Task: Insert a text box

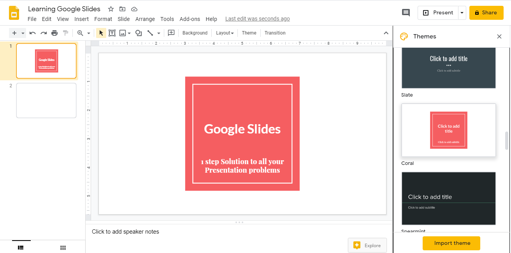Action: 112,33
